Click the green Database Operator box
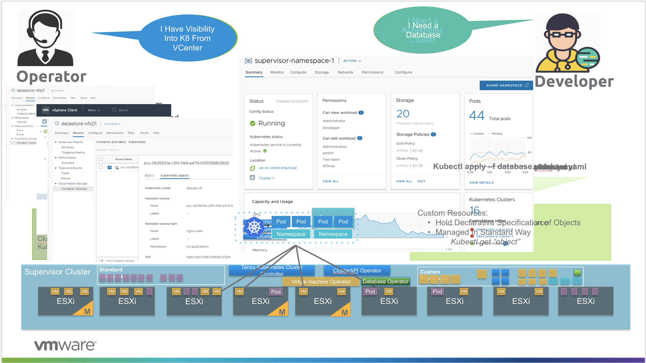Screen dimensions: 646x363 tap(385, 281)
